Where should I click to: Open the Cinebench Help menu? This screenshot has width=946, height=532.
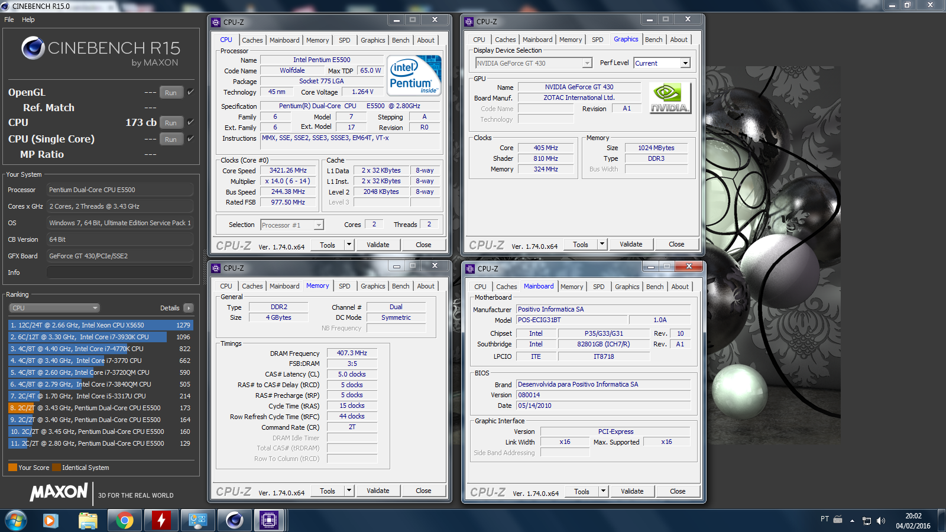[x=28, y=20]
